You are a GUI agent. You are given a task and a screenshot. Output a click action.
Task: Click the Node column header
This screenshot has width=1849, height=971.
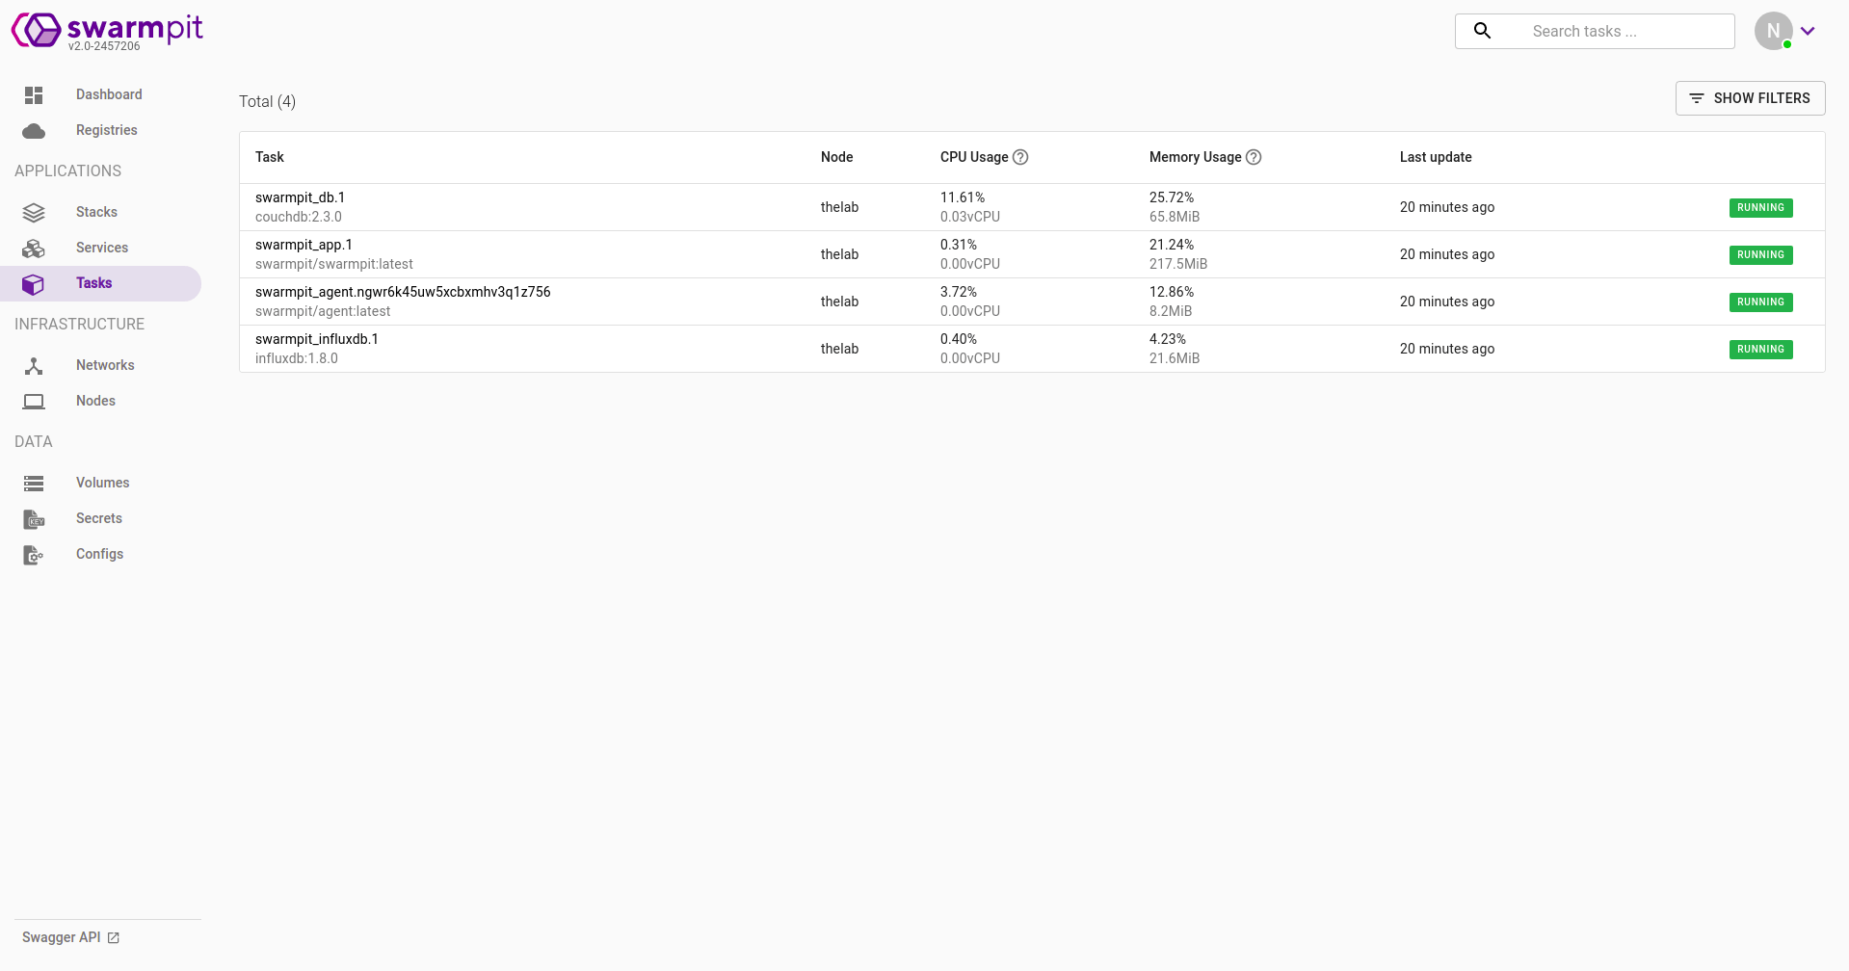[x=836, y=157]
